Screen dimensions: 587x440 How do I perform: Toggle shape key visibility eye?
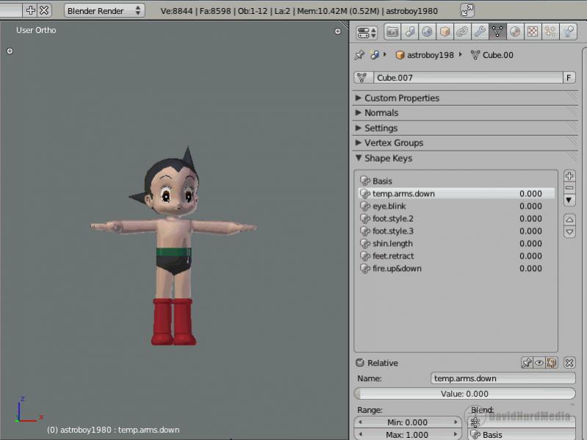click(539, 363)
